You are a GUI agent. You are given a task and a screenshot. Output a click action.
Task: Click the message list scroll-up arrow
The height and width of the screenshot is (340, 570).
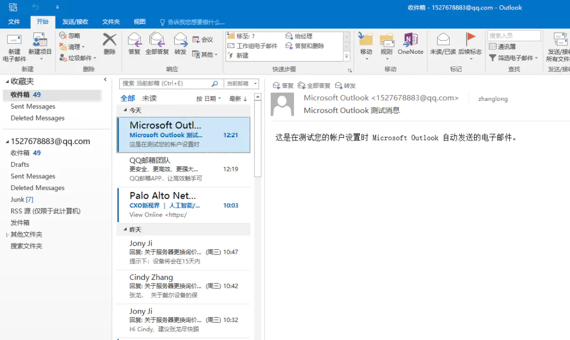(x=258, y=97)
